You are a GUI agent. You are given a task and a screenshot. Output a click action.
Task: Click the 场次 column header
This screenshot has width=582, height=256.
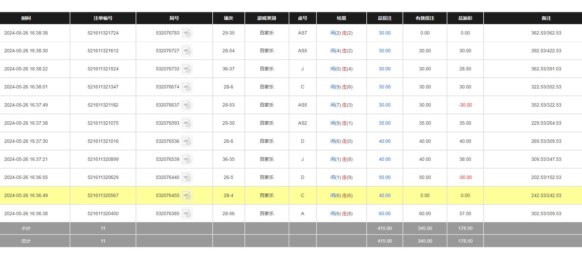point(229,18)
